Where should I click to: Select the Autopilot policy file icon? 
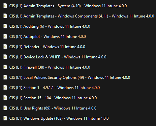5,37
